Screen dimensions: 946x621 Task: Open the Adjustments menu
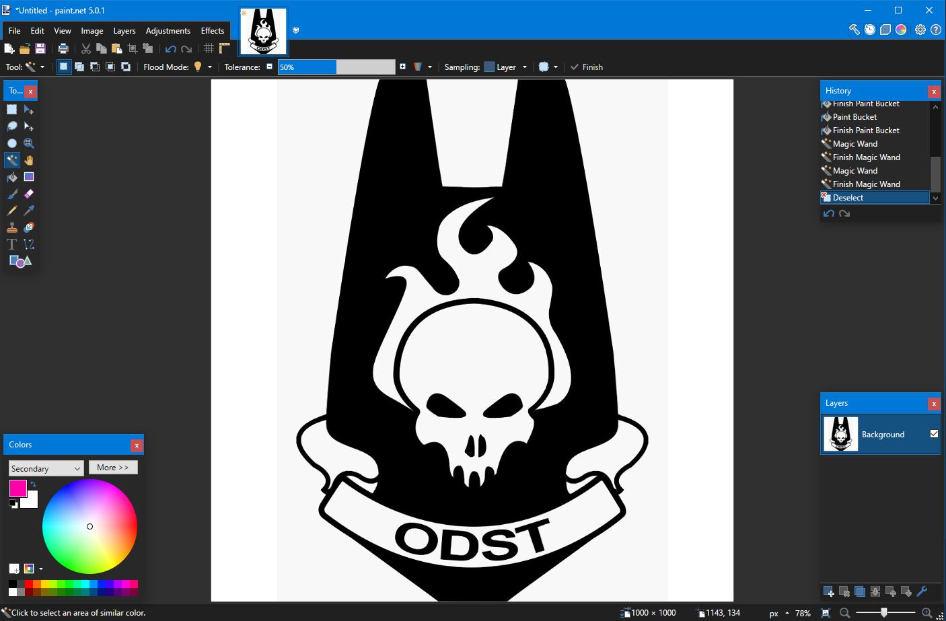(x=168, y=30)
